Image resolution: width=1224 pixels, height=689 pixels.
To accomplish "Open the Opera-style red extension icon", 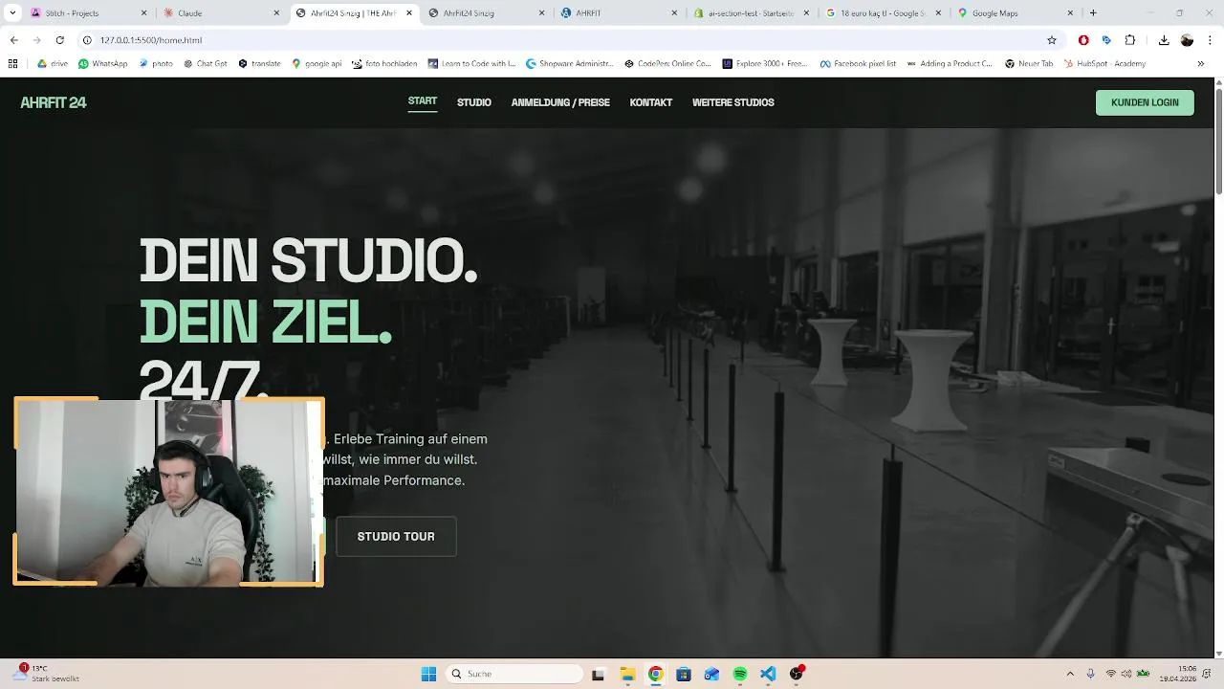I will pos(1083,40).
